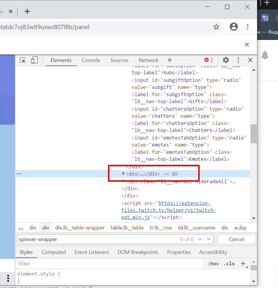Open DevTools settings gear
The image size is (278, 288).
[x=226, y=60]
